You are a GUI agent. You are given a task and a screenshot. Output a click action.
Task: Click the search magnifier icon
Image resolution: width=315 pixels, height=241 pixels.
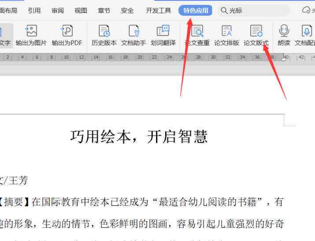point(224,11)
